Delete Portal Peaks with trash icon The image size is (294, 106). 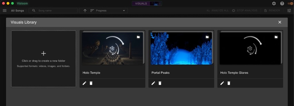160,83
